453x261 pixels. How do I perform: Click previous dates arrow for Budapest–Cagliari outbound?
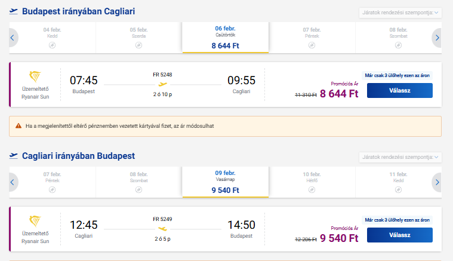click(13, 38)
